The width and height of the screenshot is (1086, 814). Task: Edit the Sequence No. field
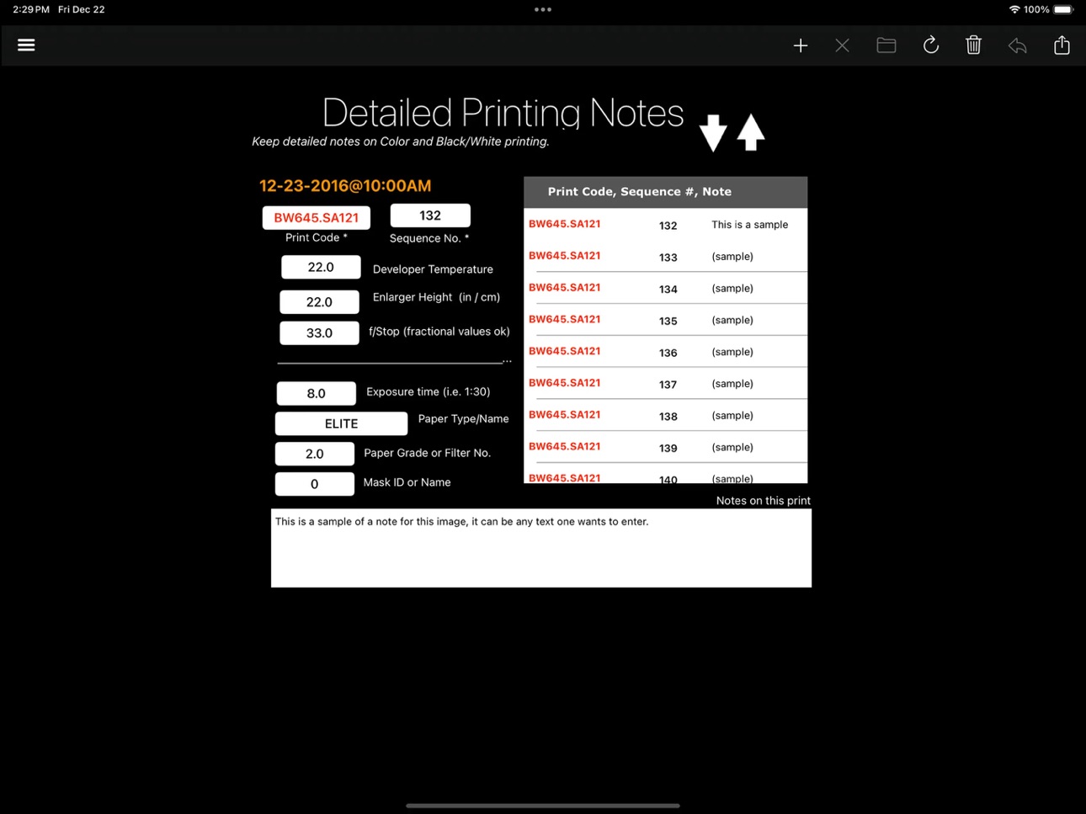430,215
